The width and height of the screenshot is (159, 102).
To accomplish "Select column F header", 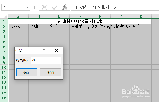I will tap(121, 16).
